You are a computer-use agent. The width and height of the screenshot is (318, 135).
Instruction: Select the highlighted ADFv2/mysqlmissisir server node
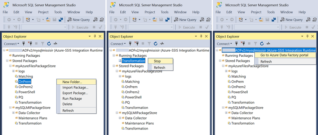pos(269,50)
